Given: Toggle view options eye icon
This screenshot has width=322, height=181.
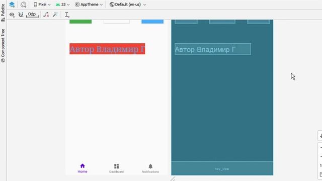Looking at the screenshot, I should tap(12, 15).
